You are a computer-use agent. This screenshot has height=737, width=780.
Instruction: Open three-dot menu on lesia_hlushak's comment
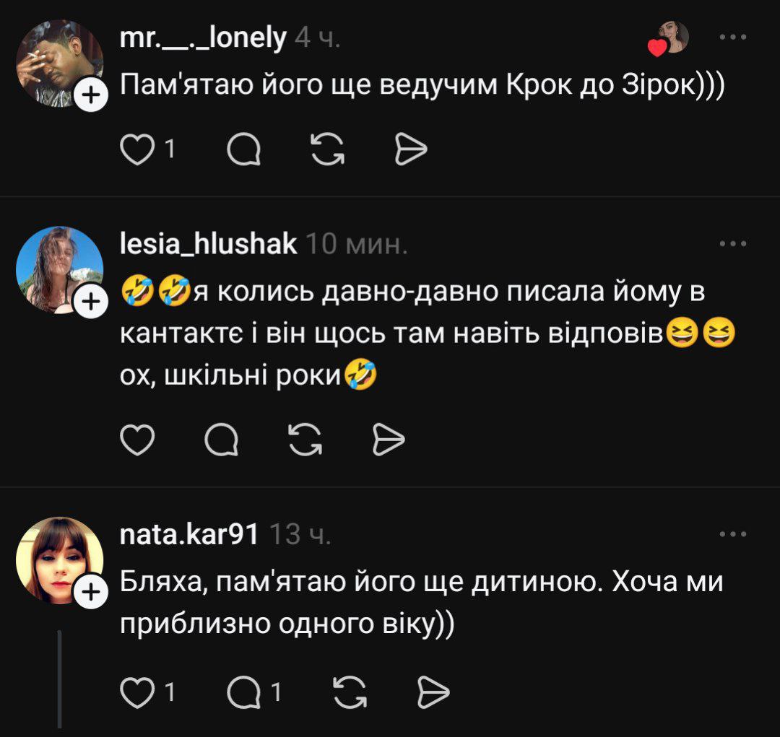pos(733,244)
